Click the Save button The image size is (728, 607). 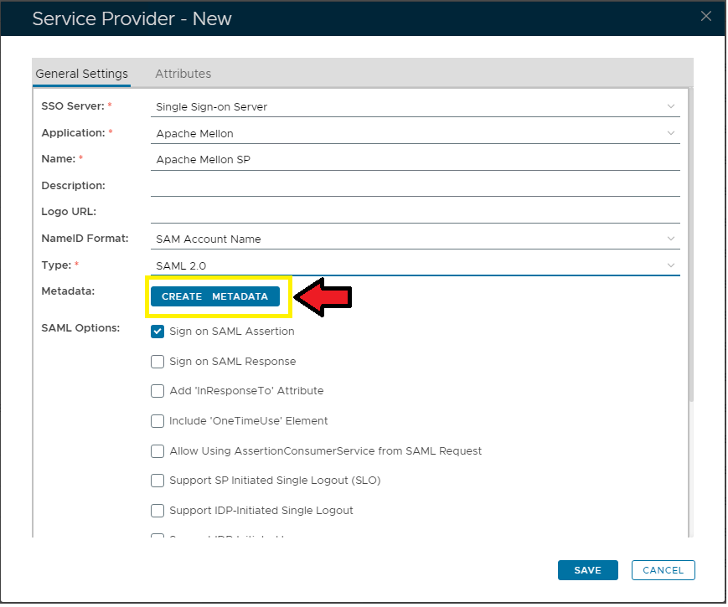587,570
